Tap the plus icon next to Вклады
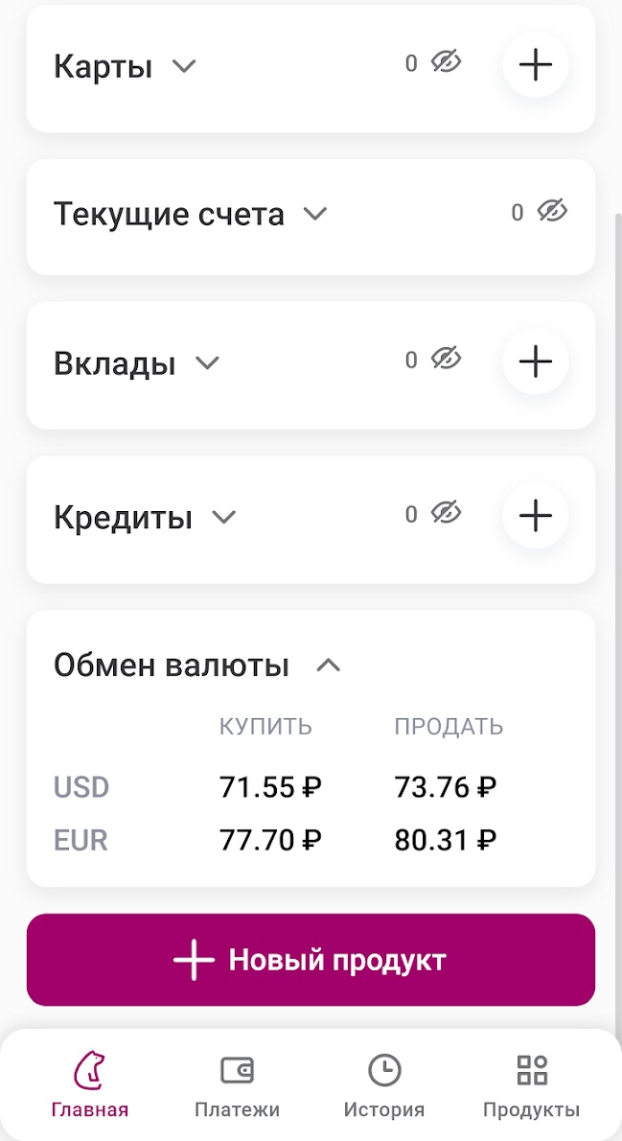Viewport: 622px width, 1141px height. pyautogui.click(x=535, y=361)
